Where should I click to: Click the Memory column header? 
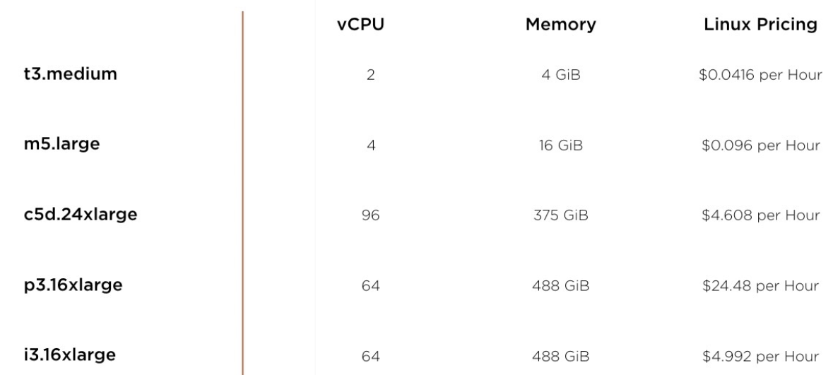tap(560, 25)
